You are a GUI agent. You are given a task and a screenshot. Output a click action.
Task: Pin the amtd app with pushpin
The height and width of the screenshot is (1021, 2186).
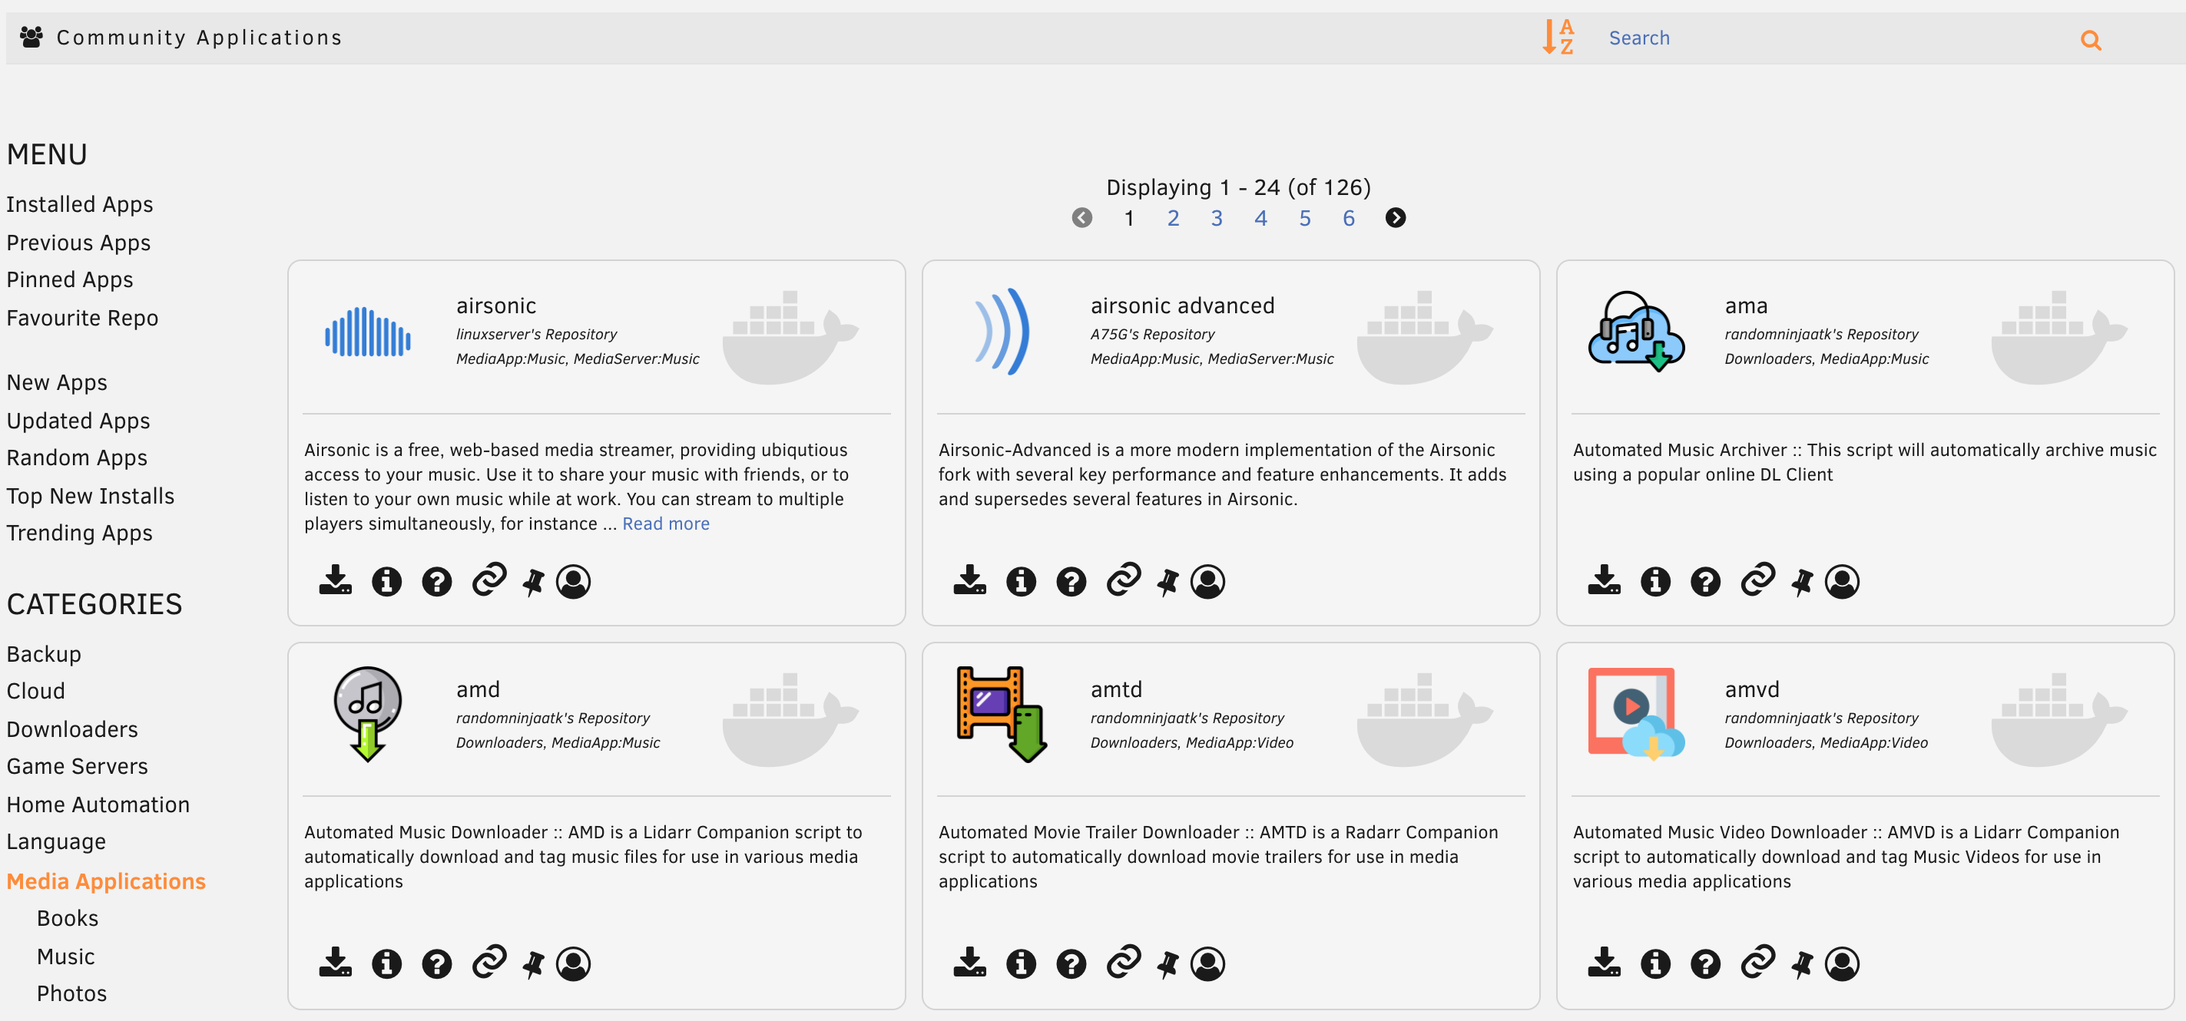[1167, 964]
